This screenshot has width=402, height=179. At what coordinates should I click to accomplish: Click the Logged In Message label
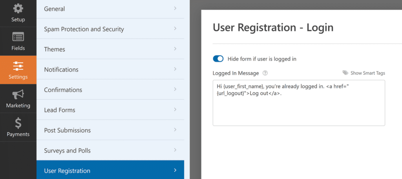coord(236,73)
